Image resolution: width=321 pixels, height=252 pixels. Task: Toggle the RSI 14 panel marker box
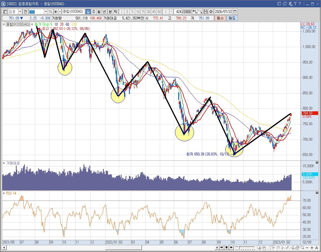[4, 193]
